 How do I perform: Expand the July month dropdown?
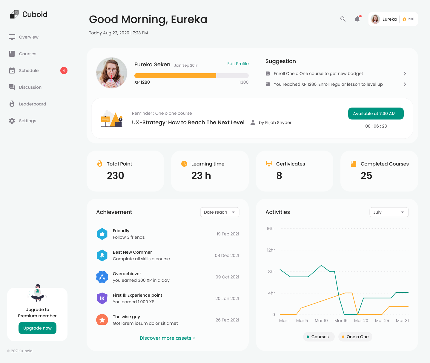click(389, 212)
